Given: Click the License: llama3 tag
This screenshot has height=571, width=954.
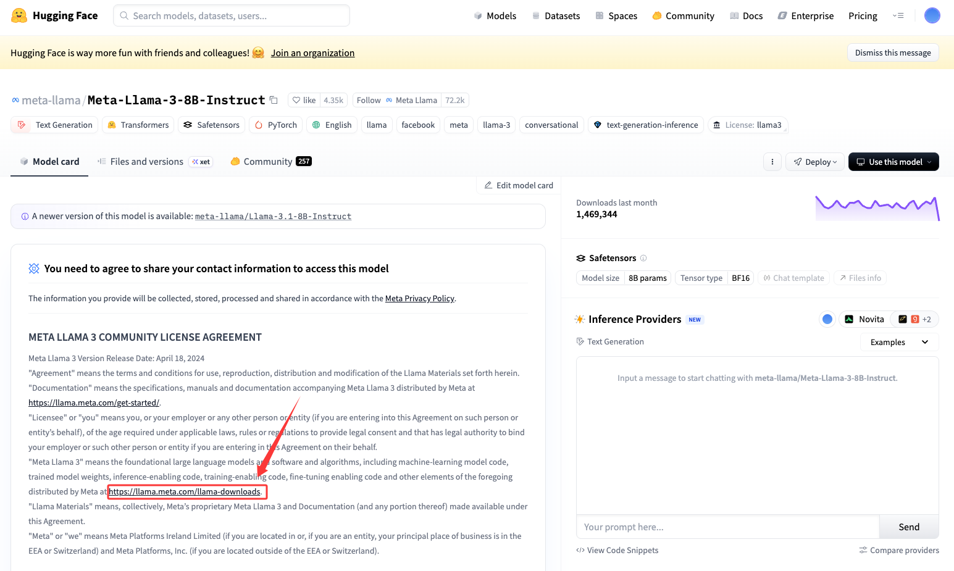Looking at the screenshot, I should 748,125.
